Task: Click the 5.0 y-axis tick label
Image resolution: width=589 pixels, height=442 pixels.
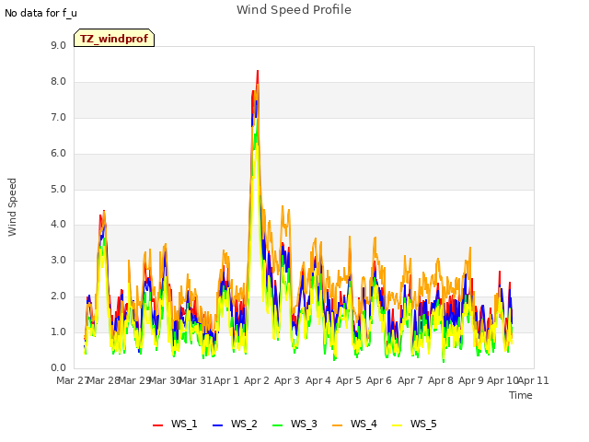Action: (x=58, y=189)
